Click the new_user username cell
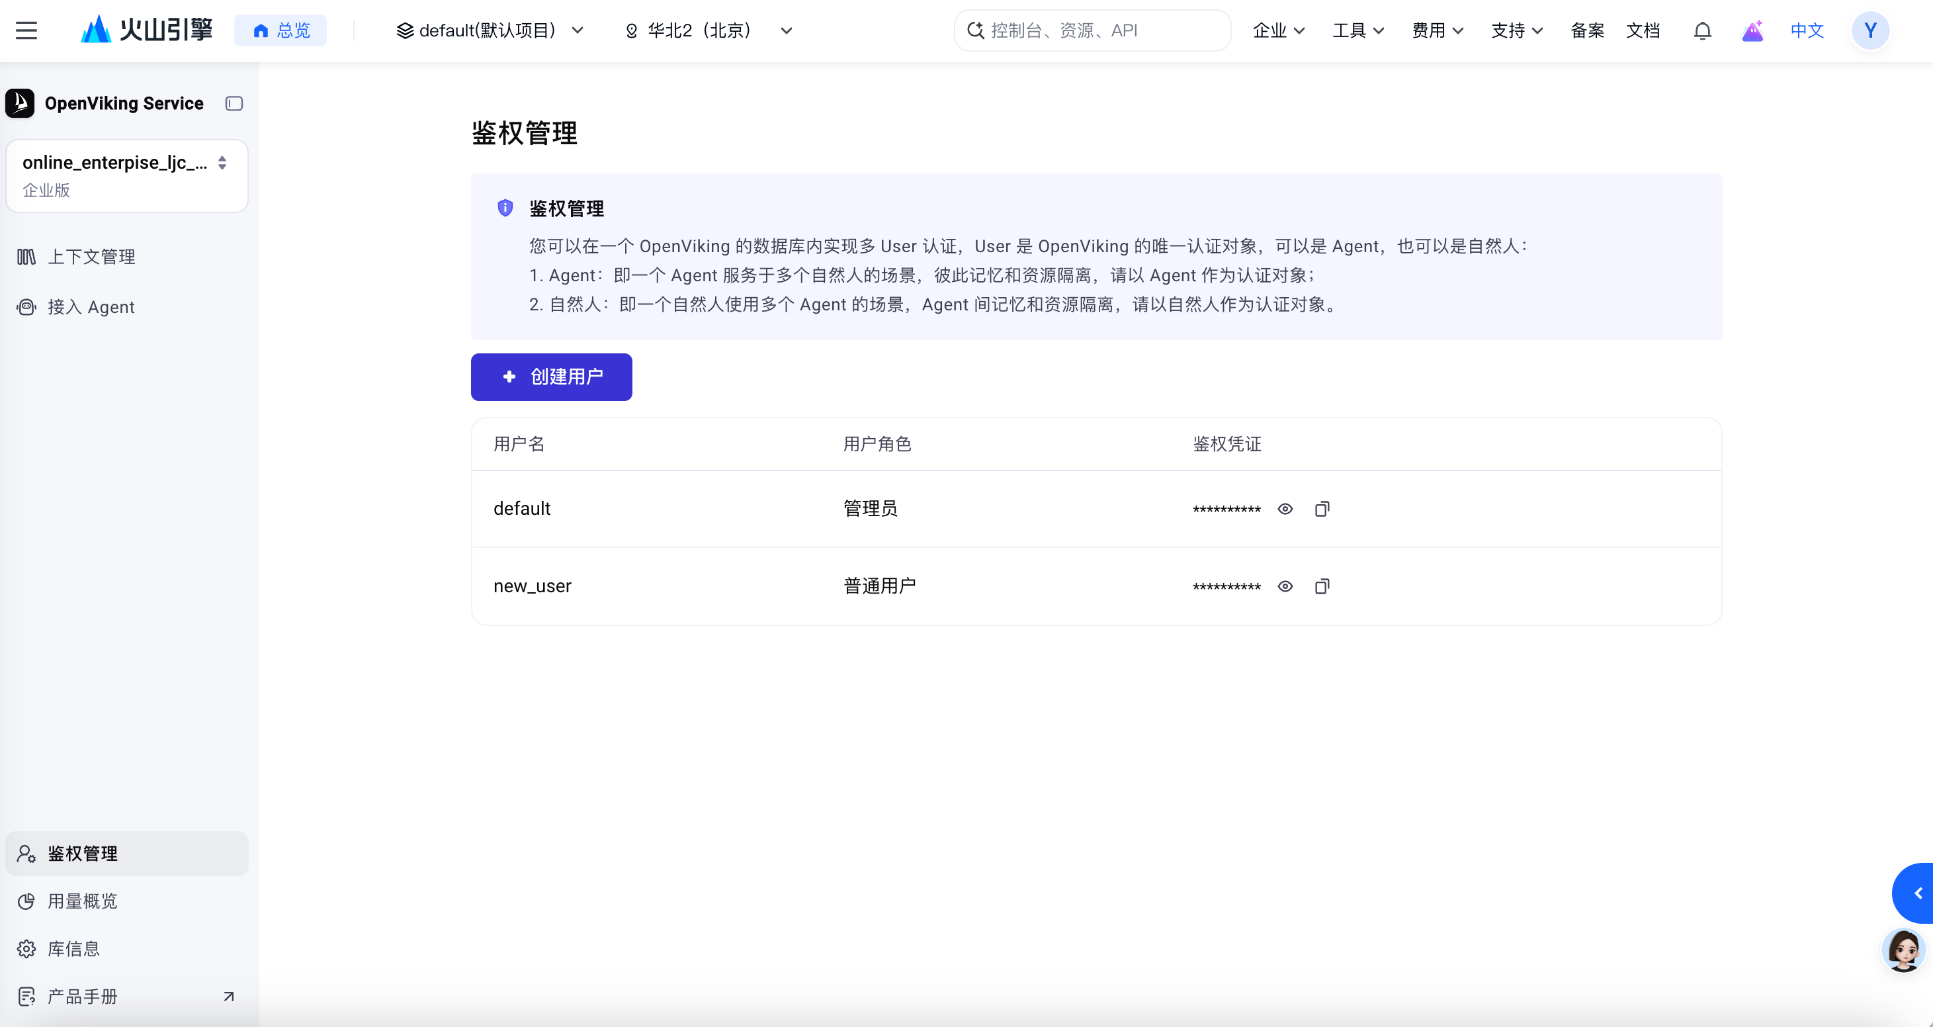Image resolution: width=1933 pixels, height=1027 pixels. 532,586
